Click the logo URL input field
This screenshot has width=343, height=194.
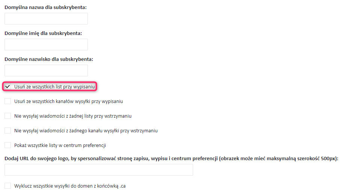click(98, 170)
